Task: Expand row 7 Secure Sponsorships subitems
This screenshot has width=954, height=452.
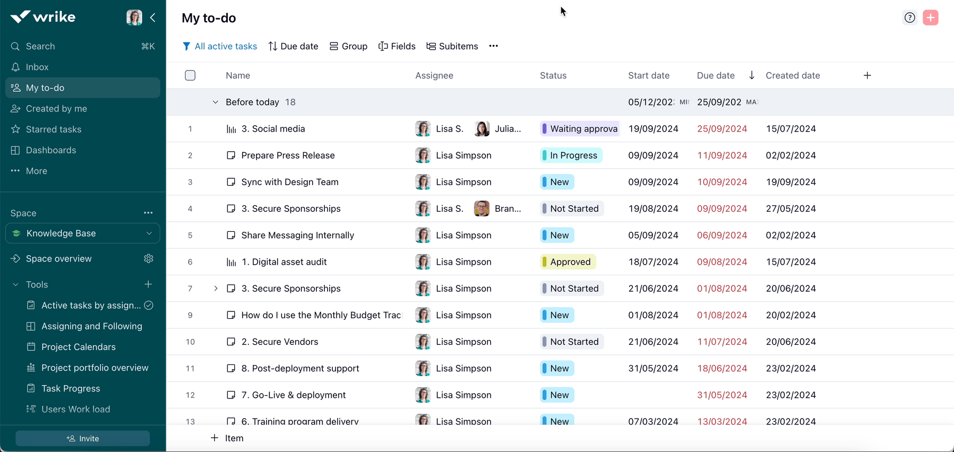Action: coord(216,289)
